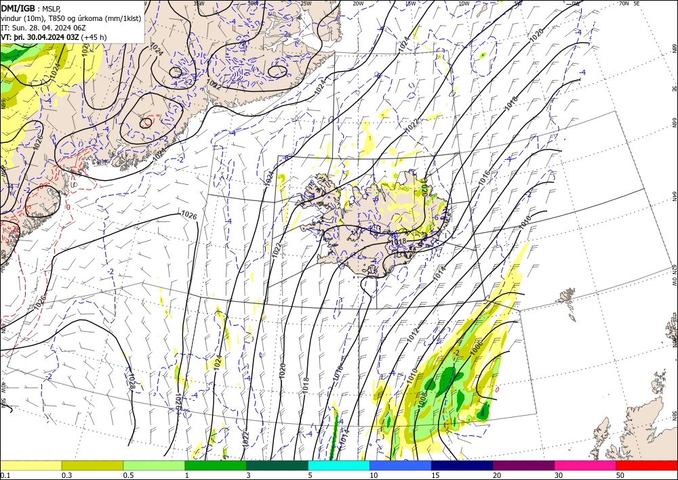Click the '0.5' legend scale value
The height and width of the screenshot is (480, 678).
tap(128, 475)
